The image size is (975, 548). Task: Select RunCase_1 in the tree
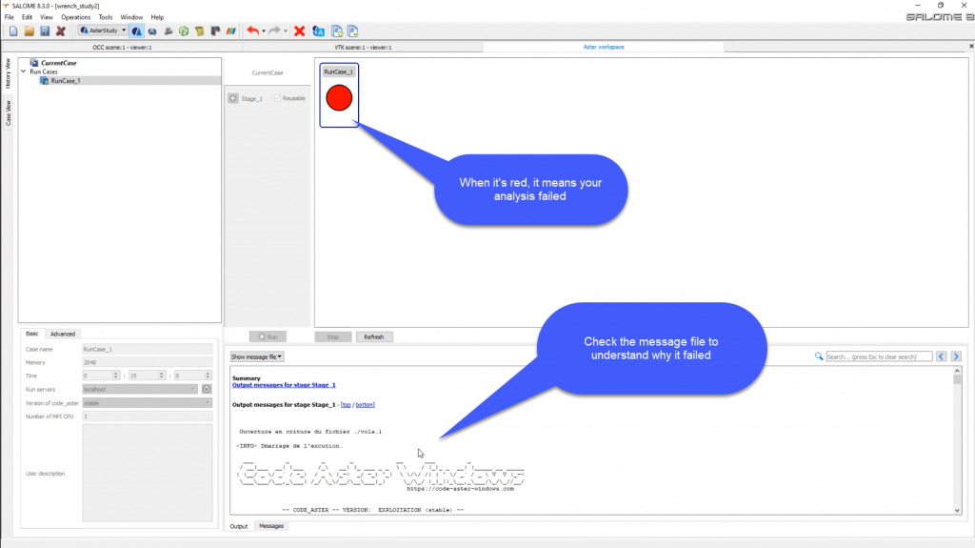point(66,81)
